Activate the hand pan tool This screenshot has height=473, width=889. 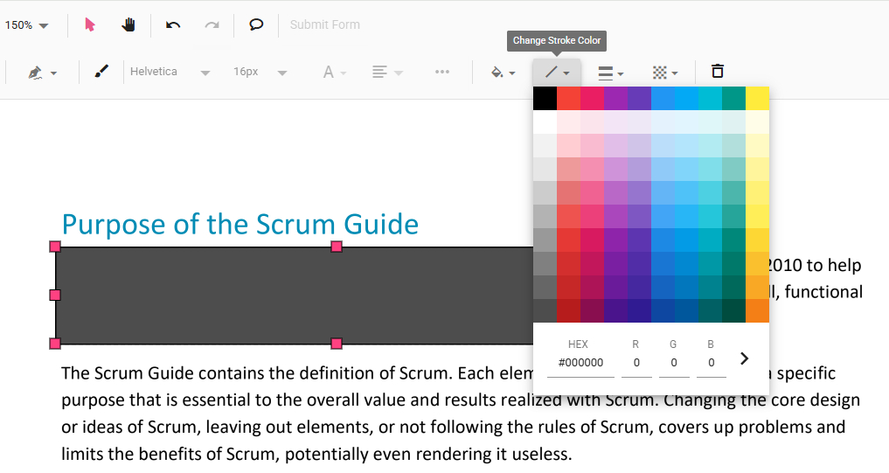[128, 24]
